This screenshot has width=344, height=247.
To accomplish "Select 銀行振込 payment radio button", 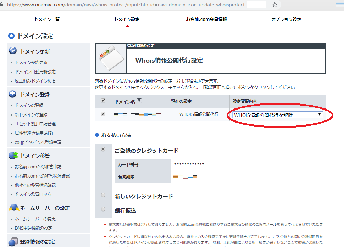I will pos(103,209).
